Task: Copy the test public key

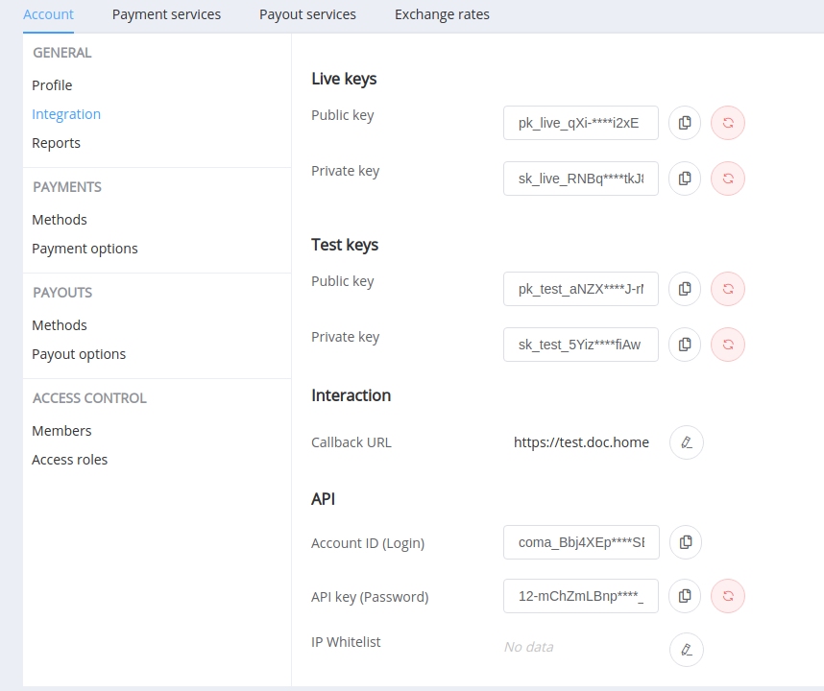Action: (685, 289)
